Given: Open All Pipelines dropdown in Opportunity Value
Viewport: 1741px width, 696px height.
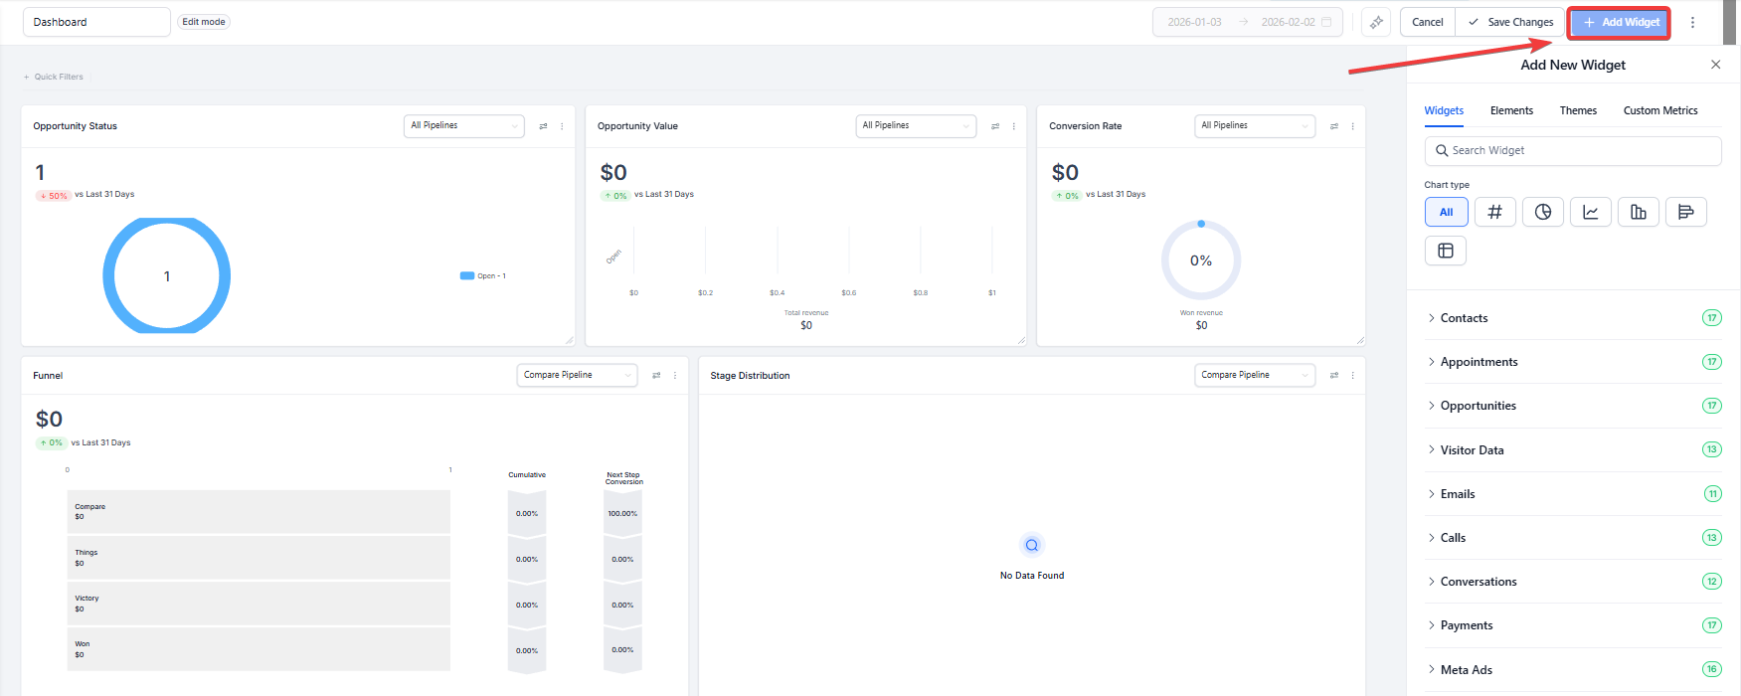Looking at the screenshot, I should 915,125.
